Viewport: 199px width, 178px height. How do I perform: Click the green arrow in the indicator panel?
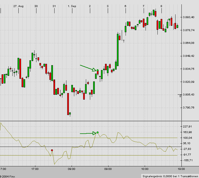[x=88, y=133]
